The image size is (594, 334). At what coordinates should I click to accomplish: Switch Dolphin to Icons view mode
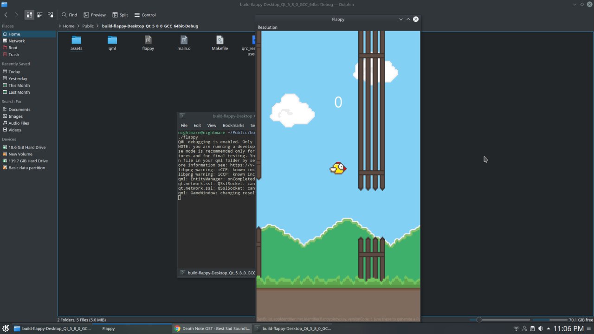29,15
